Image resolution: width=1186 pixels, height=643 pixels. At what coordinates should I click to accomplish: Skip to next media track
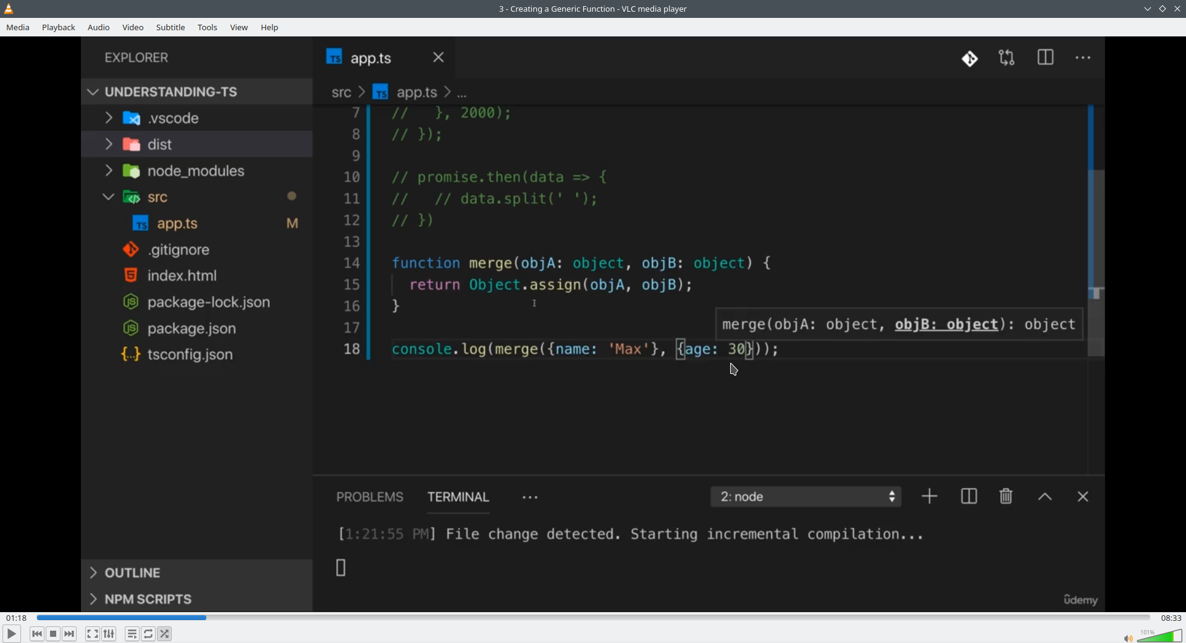[x=70, y=634]
